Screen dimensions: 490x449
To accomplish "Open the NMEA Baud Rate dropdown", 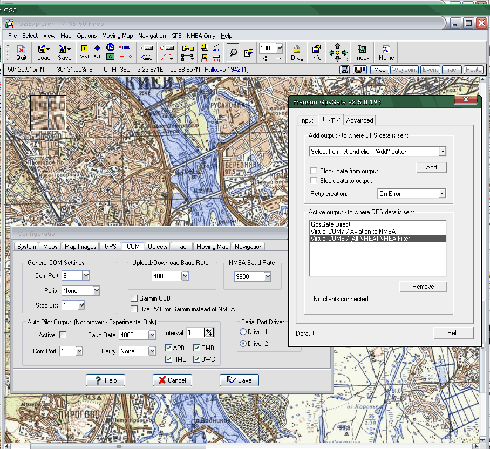I will coord(268,277).
